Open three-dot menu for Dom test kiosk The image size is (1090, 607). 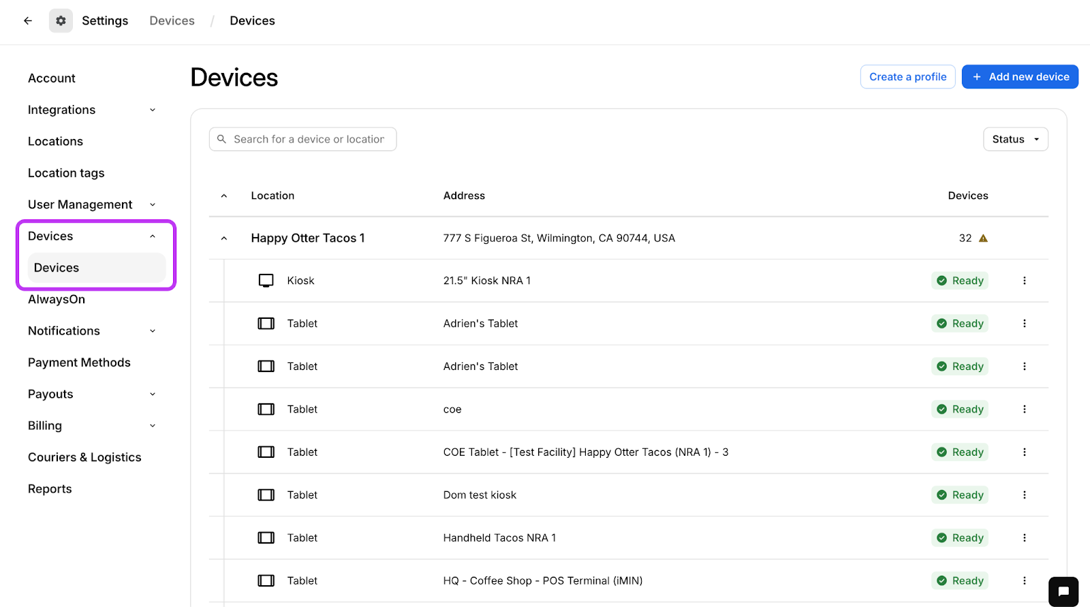click(x=1024, y=495)
